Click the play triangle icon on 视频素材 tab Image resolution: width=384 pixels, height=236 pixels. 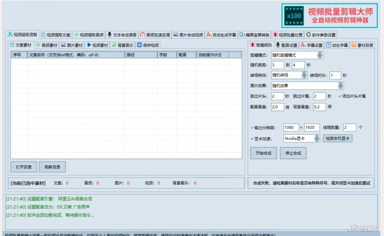pyautogui.click(x=89, y=45)
